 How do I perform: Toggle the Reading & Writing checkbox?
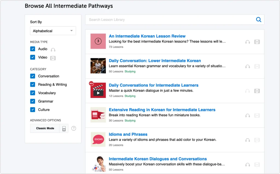click(x=33, y=85)
